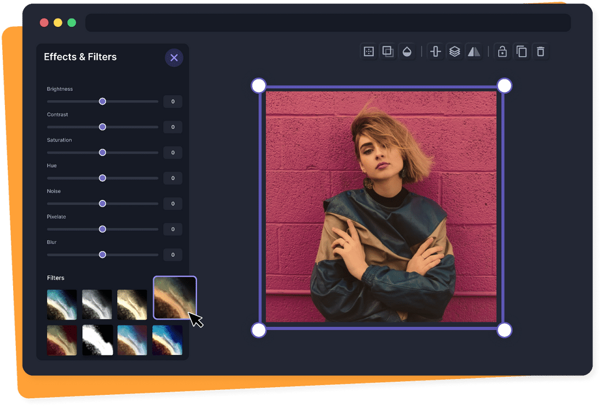The image size is (602, 408).
Task: Select the red-tinted filter in the bottom row
Action: (62, 340)
